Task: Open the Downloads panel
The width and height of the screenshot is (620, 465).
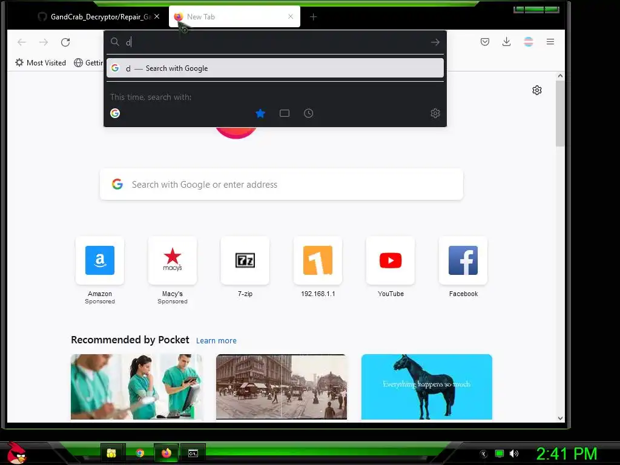Action: 506,42
